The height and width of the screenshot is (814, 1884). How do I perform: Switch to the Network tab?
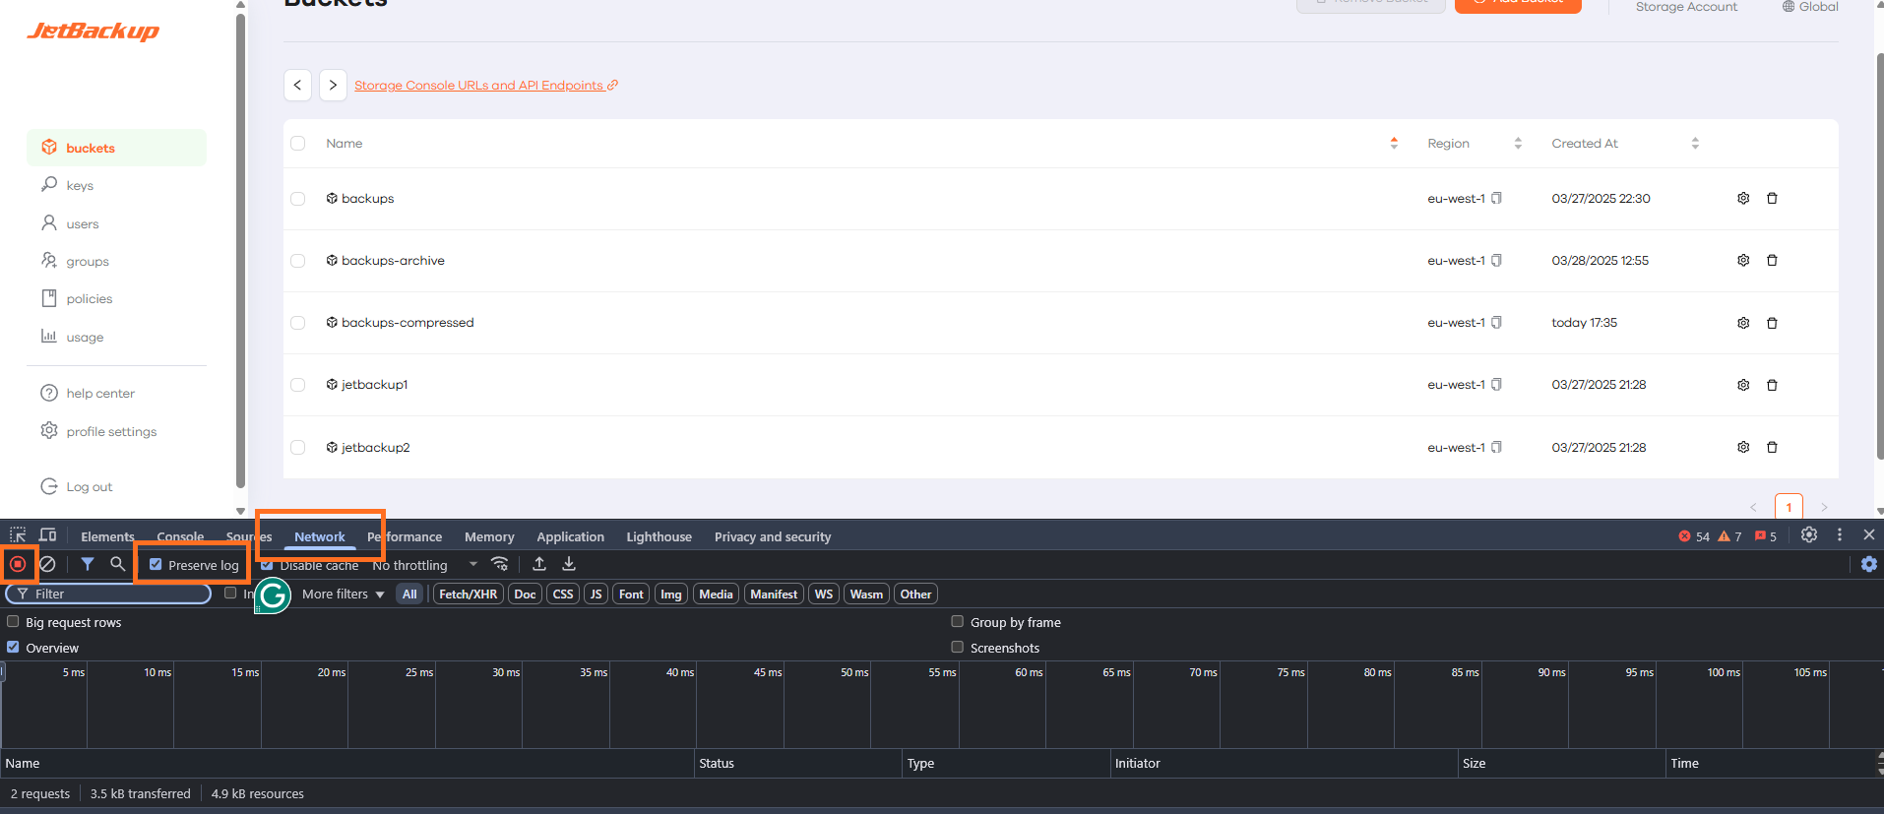coord(320,536)
